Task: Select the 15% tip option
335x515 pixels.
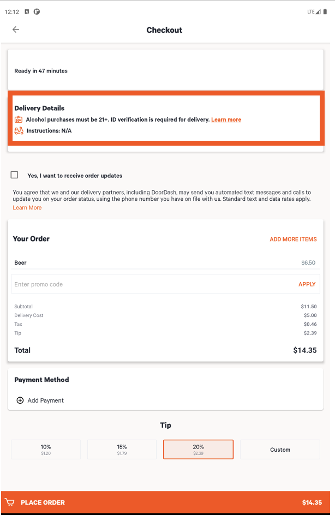Action: [x=122, y=450]
